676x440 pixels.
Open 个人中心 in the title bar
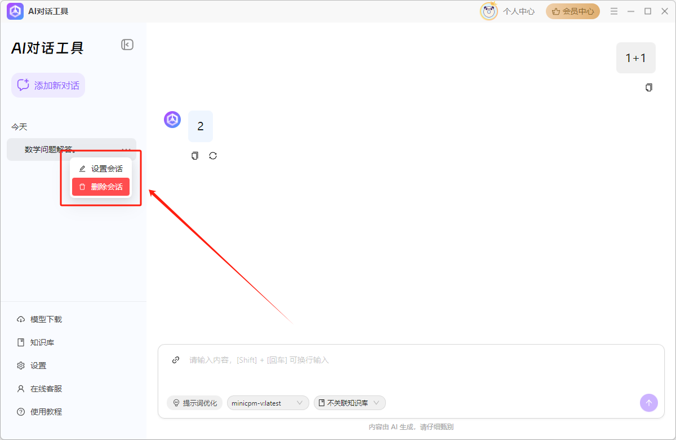tap(519, 11)
